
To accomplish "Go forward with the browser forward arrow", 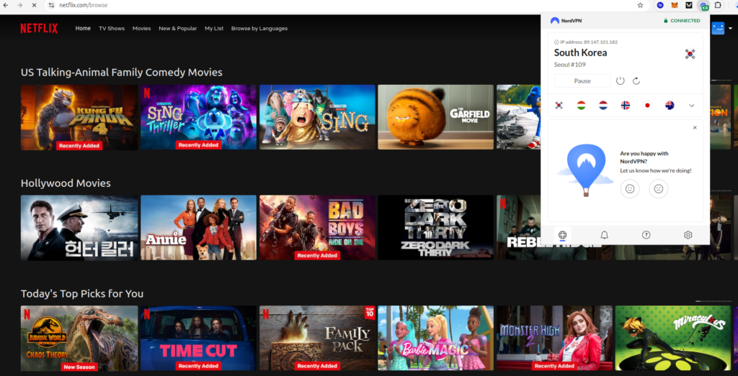I will point(19,5).
